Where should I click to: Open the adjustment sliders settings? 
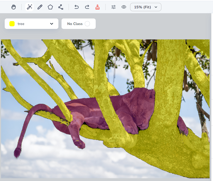(x=113, y=7)
